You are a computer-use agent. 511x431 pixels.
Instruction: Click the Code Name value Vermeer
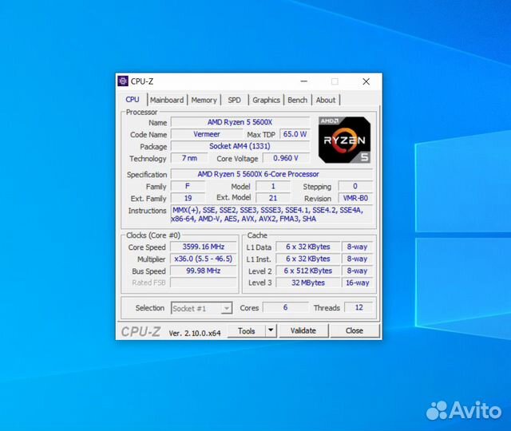[207, 134]
